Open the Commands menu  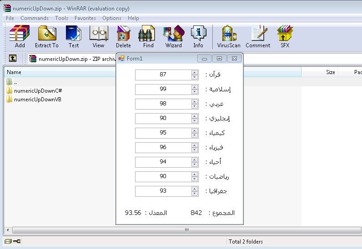34,18
